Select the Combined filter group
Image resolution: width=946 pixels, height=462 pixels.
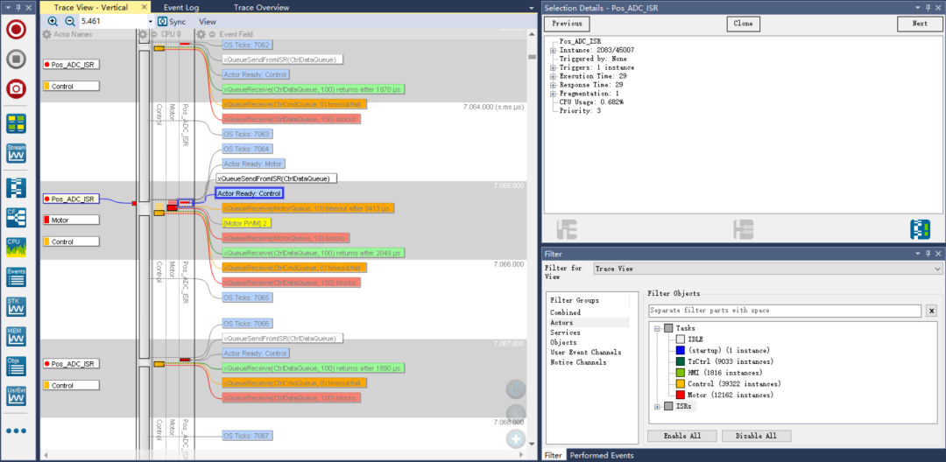pos(565,312)
